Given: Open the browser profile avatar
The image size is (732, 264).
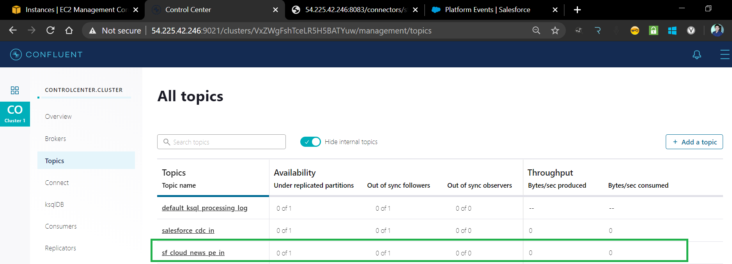Looking at the screenshot, I should pyautogui.click(x=717, y=30).
